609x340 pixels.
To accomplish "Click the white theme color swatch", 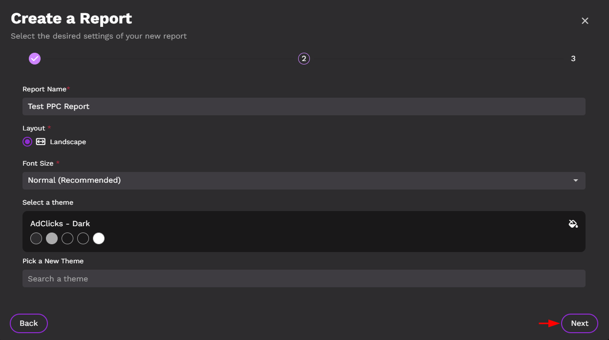I will 99,238.
